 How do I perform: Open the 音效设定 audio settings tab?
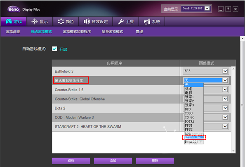(96, 21)
